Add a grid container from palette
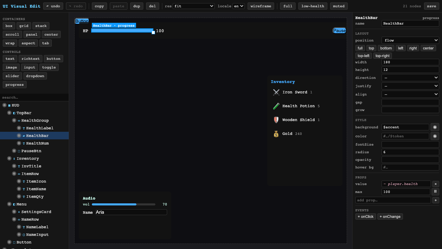The height and width of the screenshot is (249, 442). tap(24, 26)
